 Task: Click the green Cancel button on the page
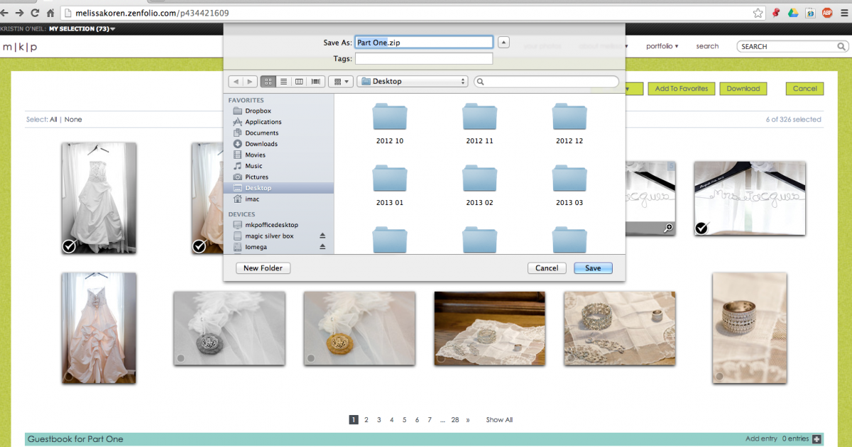click(x=805, y=89)
